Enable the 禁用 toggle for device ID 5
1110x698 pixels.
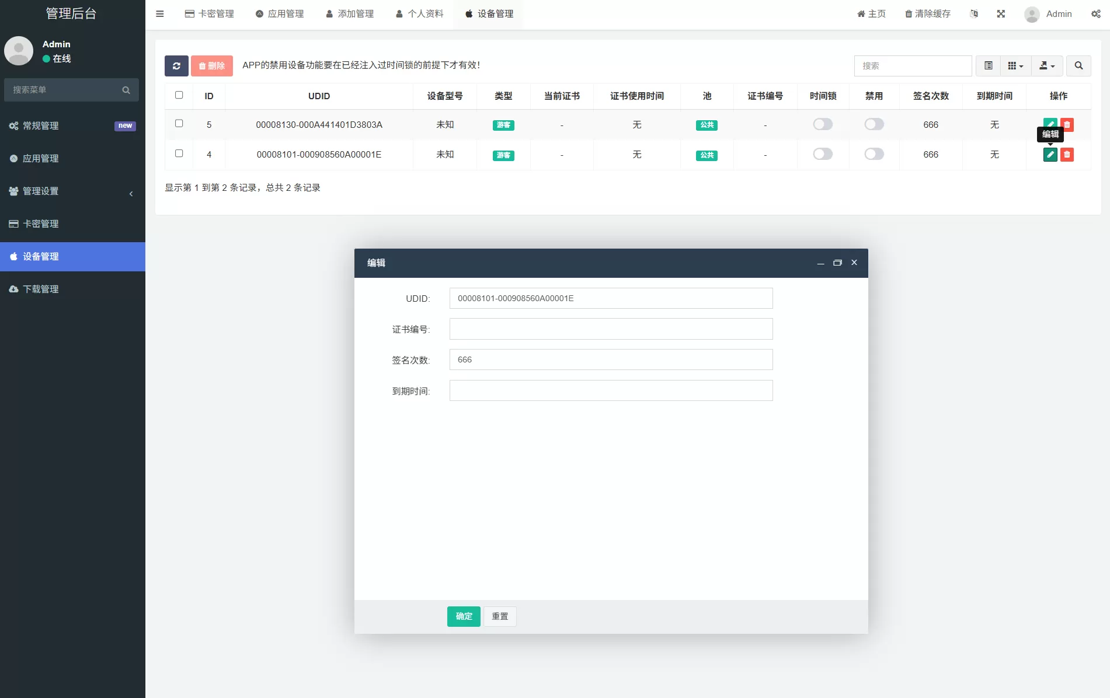[x=874, y=124]
